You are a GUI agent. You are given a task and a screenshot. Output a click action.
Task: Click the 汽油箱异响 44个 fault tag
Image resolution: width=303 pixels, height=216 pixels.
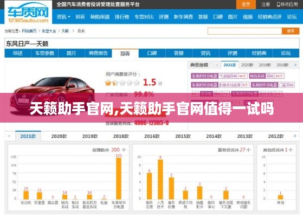[x=219, y=76]
